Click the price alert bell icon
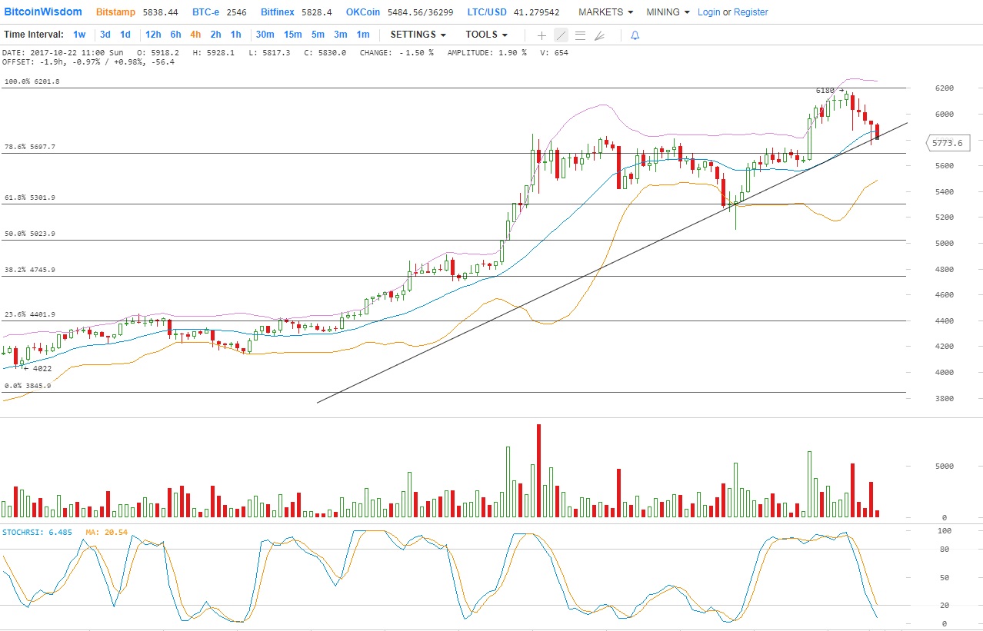983x631 pixels. (635, 35)
